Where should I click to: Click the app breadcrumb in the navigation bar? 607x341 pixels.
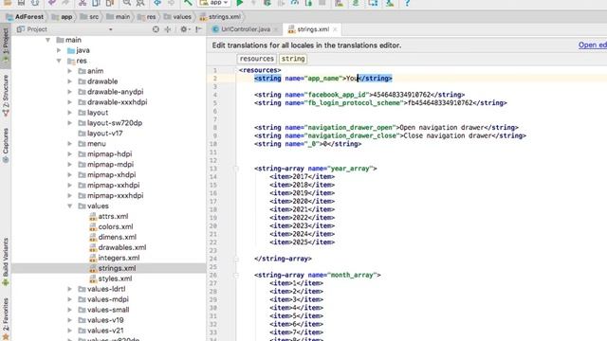[x=63, y=17]
